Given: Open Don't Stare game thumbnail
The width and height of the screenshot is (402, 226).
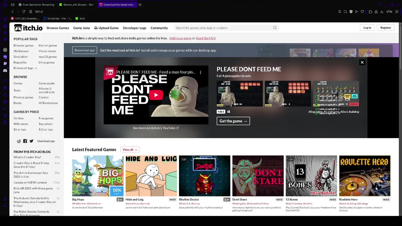Looking at the screenshot, I should [x=258, y=176].
